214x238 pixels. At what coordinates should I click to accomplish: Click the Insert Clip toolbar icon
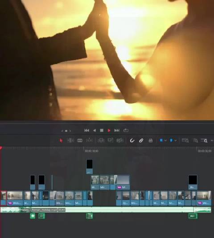point(101,140)
